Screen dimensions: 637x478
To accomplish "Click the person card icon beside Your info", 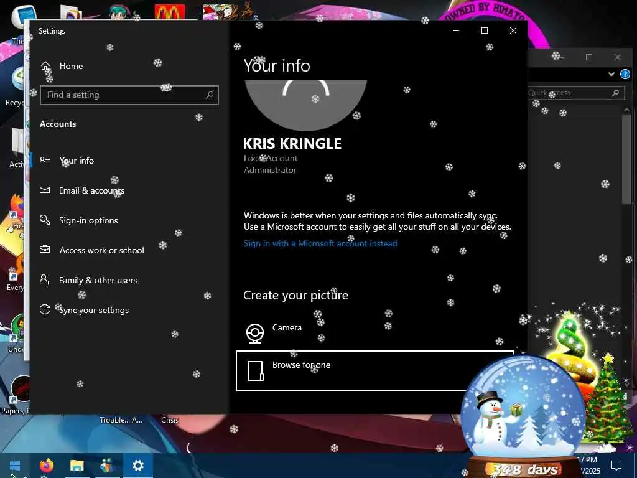I will [x=45, y=160].
